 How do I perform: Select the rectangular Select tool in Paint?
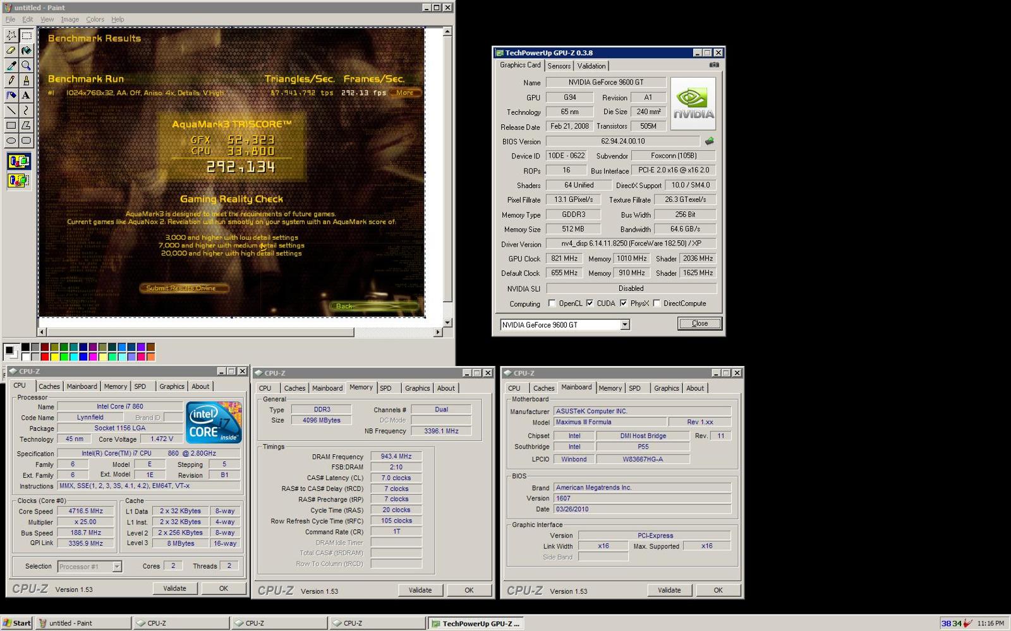point(26,35)
